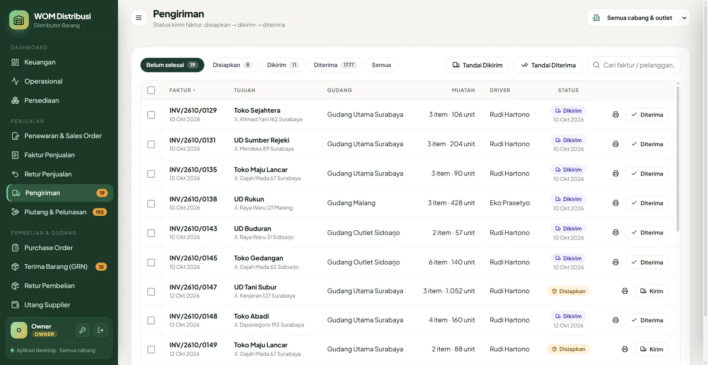The height and width of the screenshot is (365, 708).
Task: Check the box for INV/2610/0129
Action: (151, 115)
